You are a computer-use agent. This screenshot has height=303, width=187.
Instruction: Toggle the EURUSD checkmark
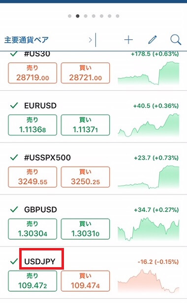pos(14,106)
